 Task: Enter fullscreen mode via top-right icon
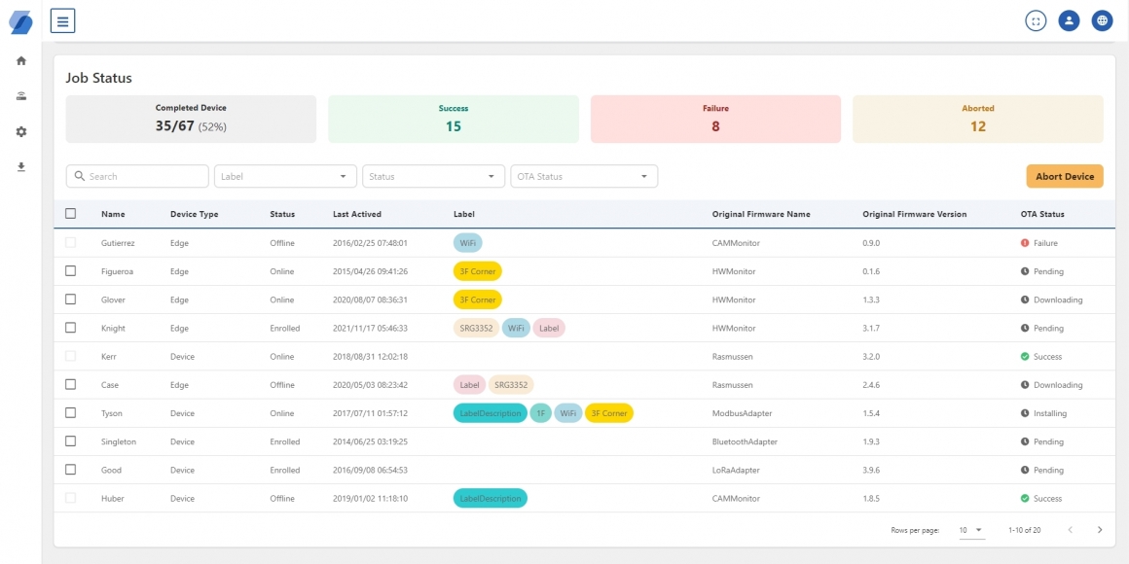pos(1036,20)
